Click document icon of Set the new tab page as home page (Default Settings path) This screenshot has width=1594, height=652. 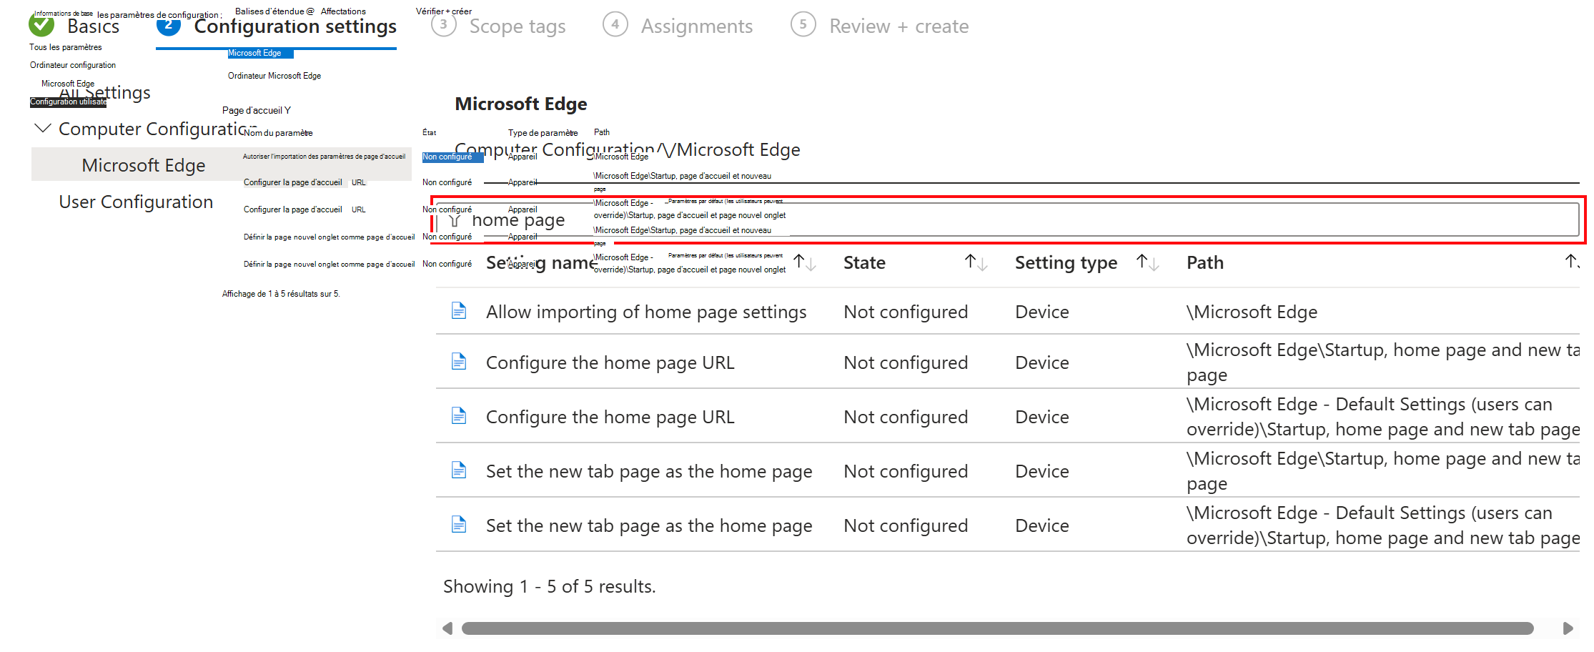459,525
